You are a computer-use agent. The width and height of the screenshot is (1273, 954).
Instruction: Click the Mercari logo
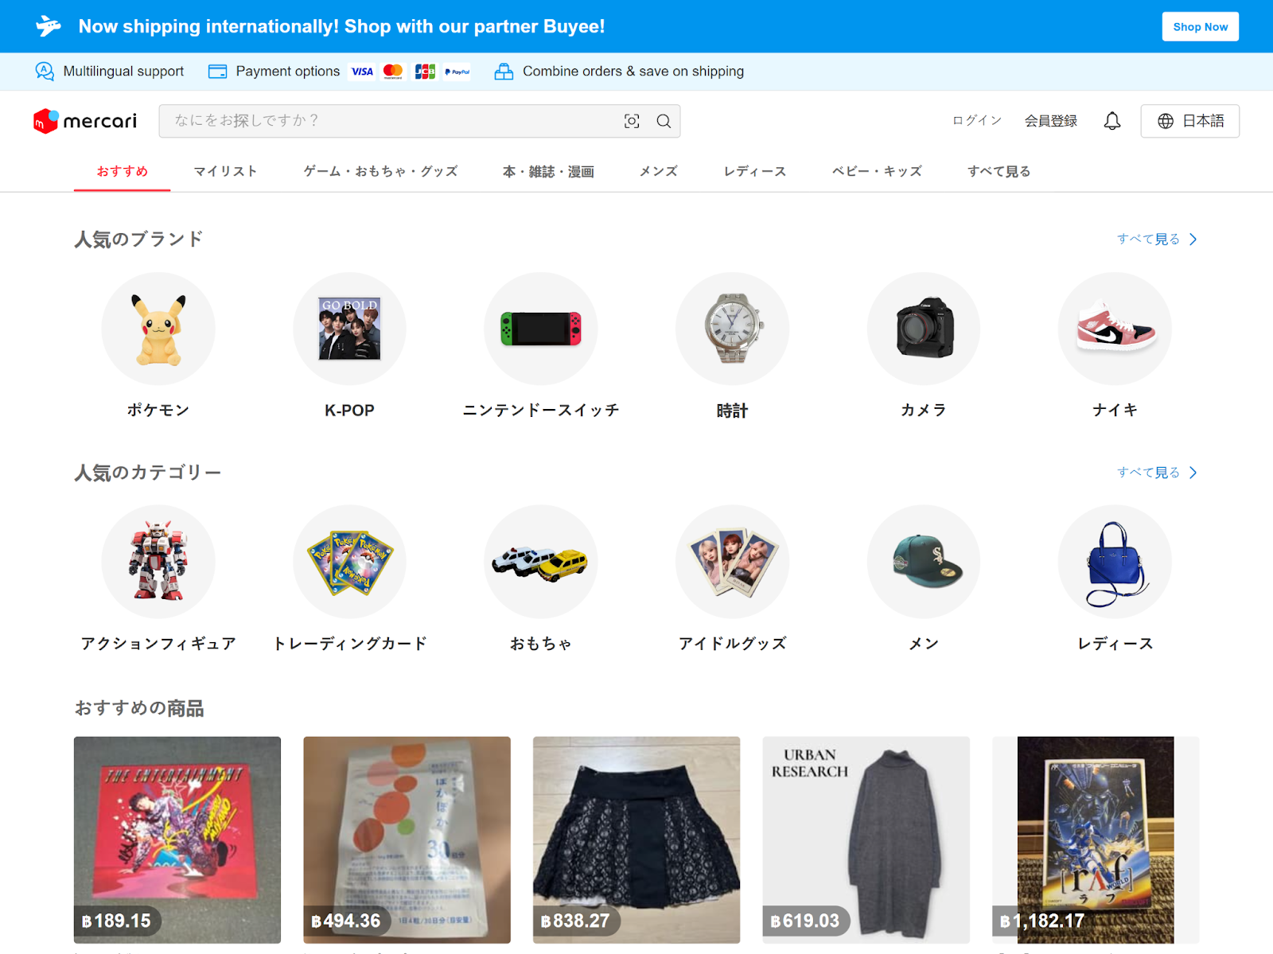pyautogui.click(x=85, y=121)
